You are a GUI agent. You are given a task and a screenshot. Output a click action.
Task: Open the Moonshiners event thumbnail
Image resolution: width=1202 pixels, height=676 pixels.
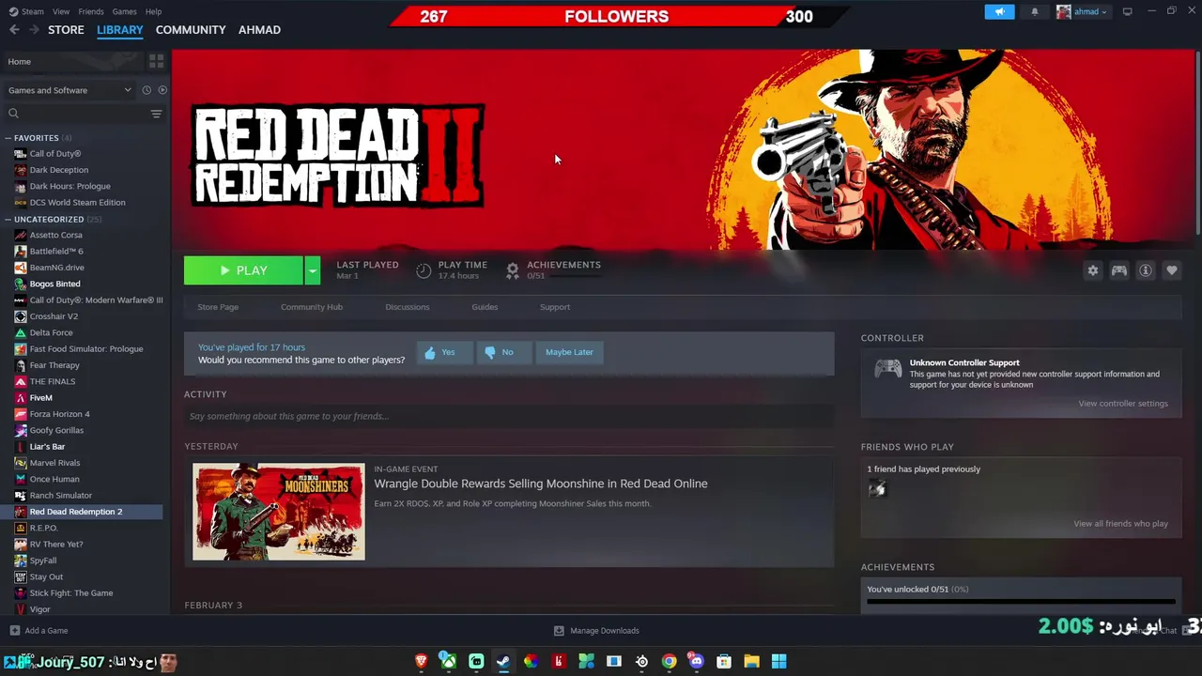point(279,512)
